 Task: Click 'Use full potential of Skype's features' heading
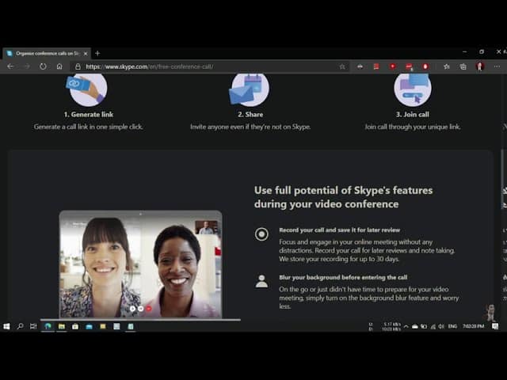tap(343, 197)
